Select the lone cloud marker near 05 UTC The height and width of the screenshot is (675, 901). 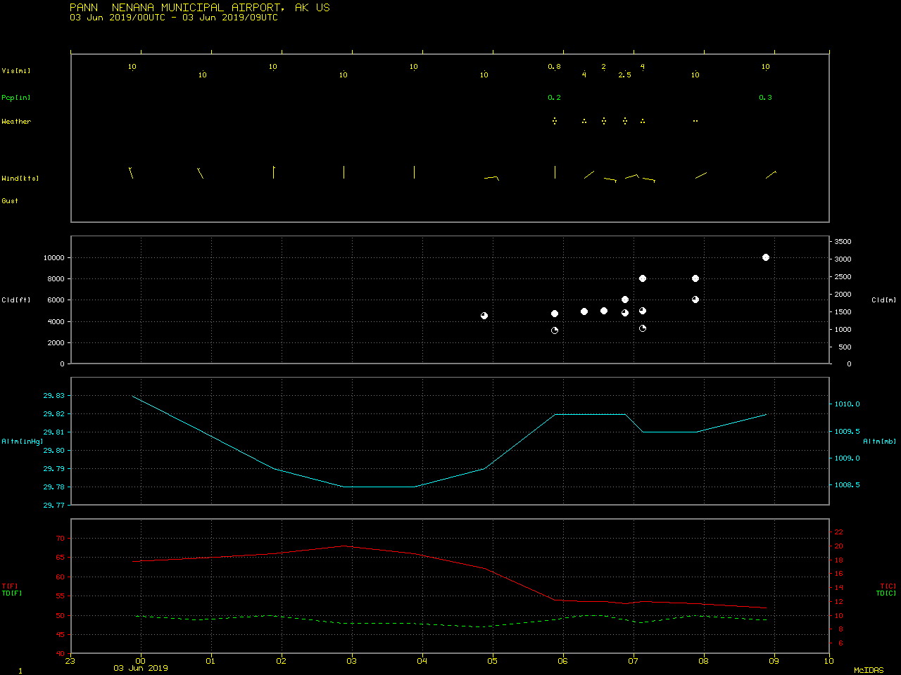coord(484,316)
